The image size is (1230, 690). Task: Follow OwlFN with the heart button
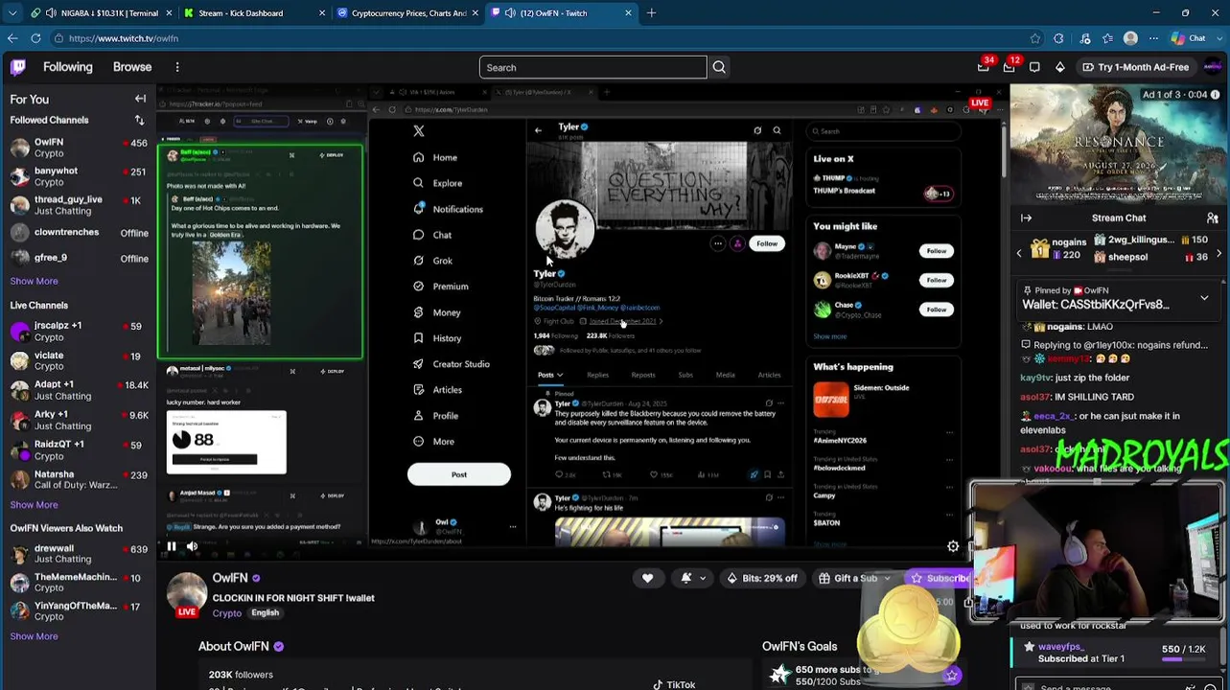(x=647, y=578)
